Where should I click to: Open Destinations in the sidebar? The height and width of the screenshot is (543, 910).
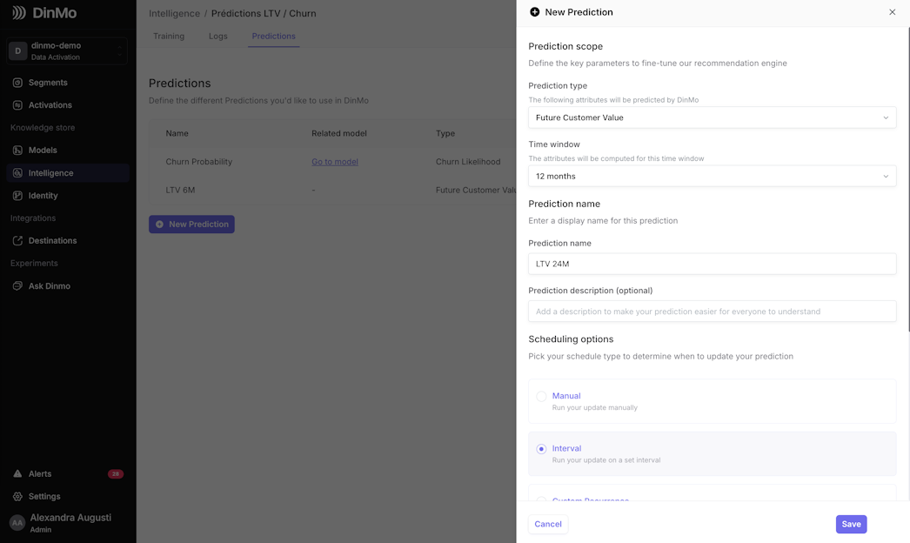[x=67, y=241]
